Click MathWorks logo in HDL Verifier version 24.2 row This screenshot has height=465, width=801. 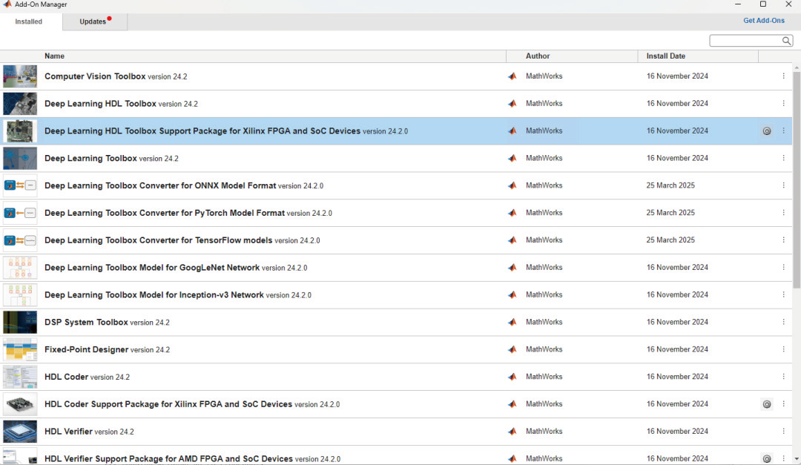tap(512, 432)
